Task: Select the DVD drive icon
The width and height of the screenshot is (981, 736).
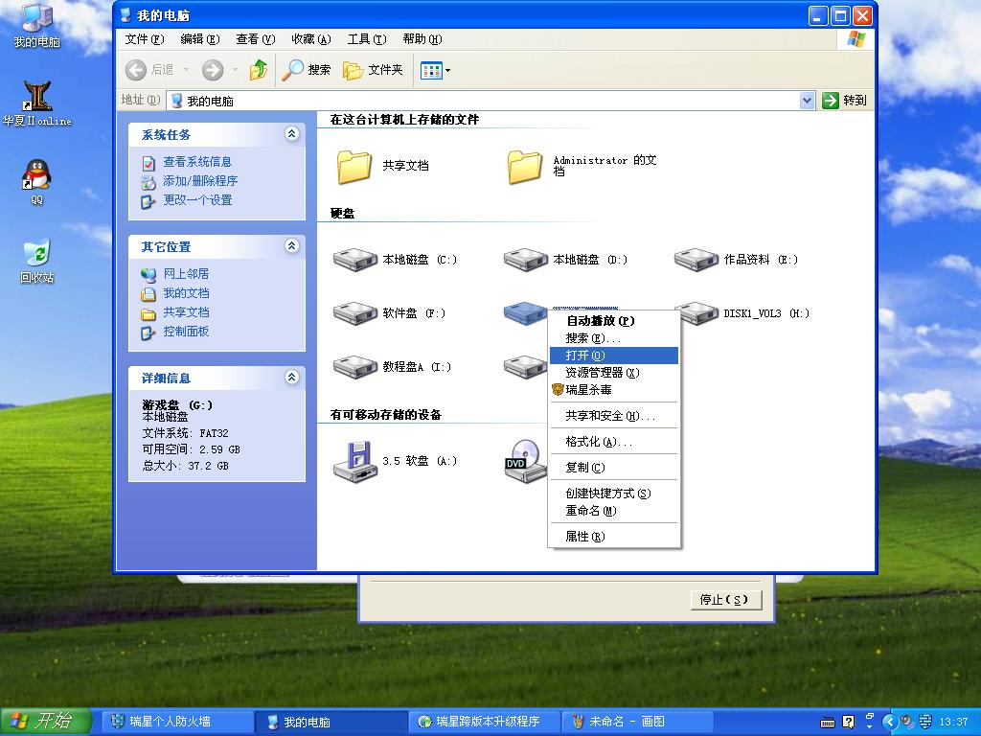Action: (525, 462)
